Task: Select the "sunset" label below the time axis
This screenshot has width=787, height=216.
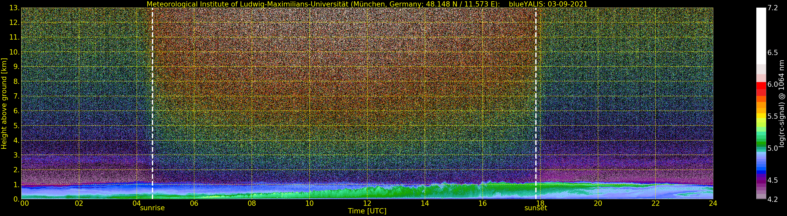Action: (x=536, y=208)
